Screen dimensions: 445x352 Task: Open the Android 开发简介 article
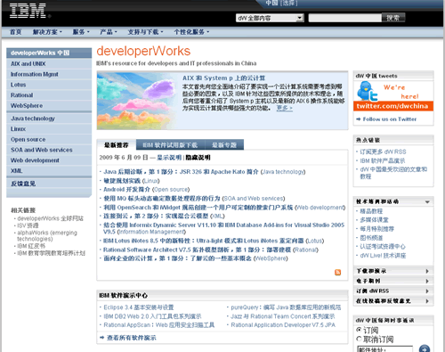coord(126,190)
